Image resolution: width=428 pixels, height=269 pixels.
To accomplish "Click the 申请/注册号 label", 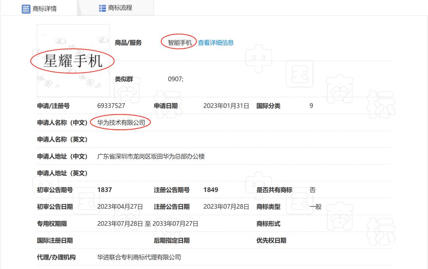I will click(53, 106).
